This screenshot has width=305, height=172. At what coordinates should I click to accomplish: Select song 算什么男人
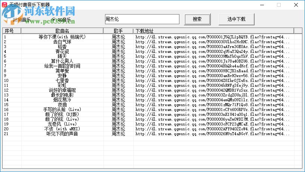(62, 61)
